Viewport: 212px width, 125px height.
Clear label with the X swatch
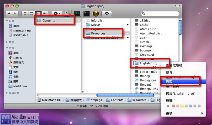tap(168, 106)
